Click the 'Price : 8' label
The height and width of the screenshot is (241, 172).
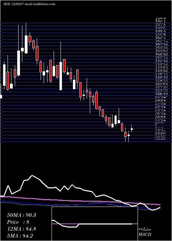(x=18, y=222)
